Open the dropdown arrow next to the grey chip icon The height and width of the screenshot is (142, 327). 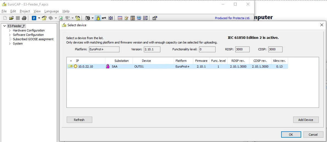pyautogui.click(x=56, y=18)
